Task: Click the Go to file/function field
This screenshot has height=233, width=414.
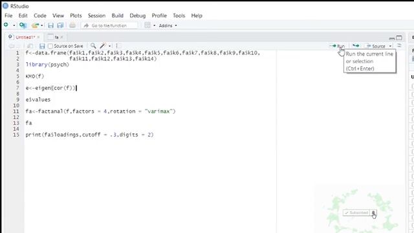Action: pyautogui.click(x=109, y=26)
